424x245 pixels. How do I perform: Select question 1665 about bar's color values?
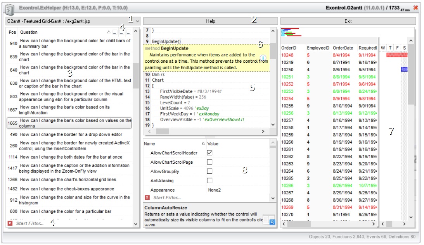70,123
